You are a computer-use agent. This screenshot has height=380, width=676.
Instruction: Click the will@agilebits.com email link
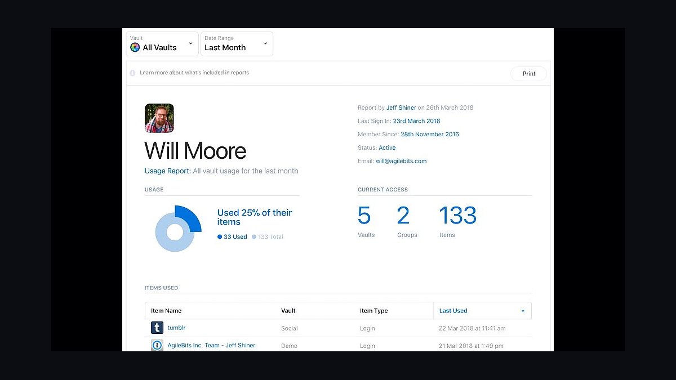coord(401,161)
